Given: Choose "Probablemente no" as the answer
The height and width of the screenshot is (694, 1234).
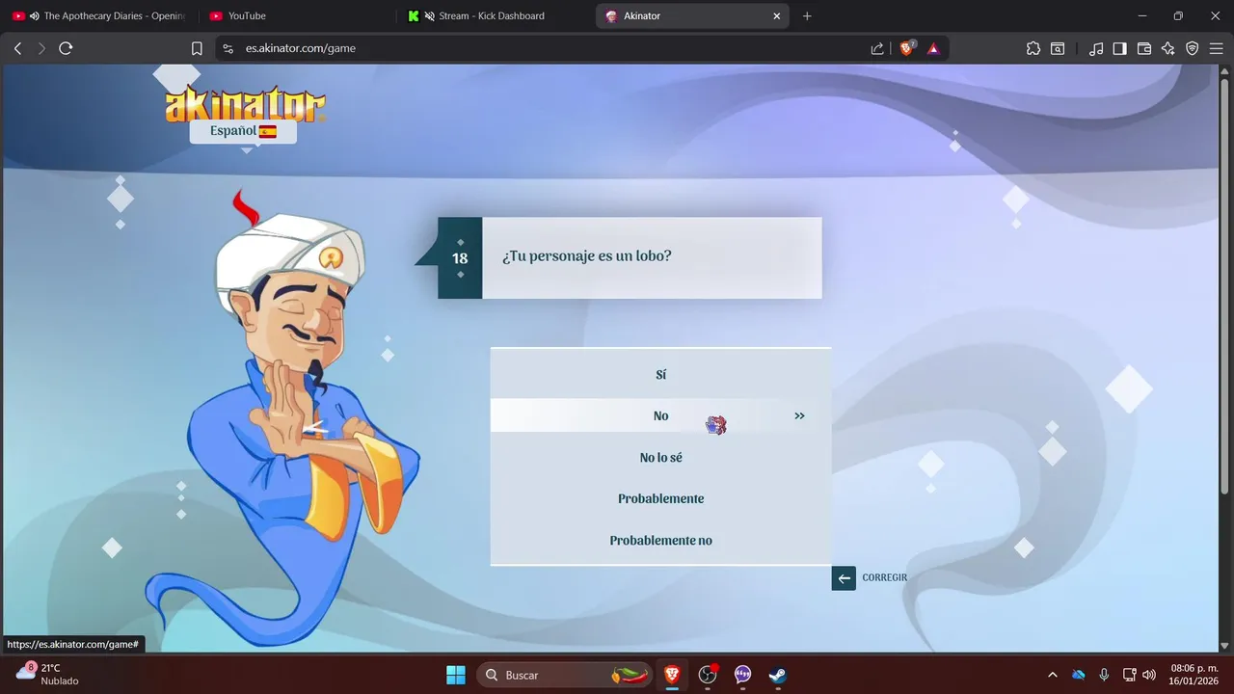Looking at the screenshot, I should click(660, 541).
